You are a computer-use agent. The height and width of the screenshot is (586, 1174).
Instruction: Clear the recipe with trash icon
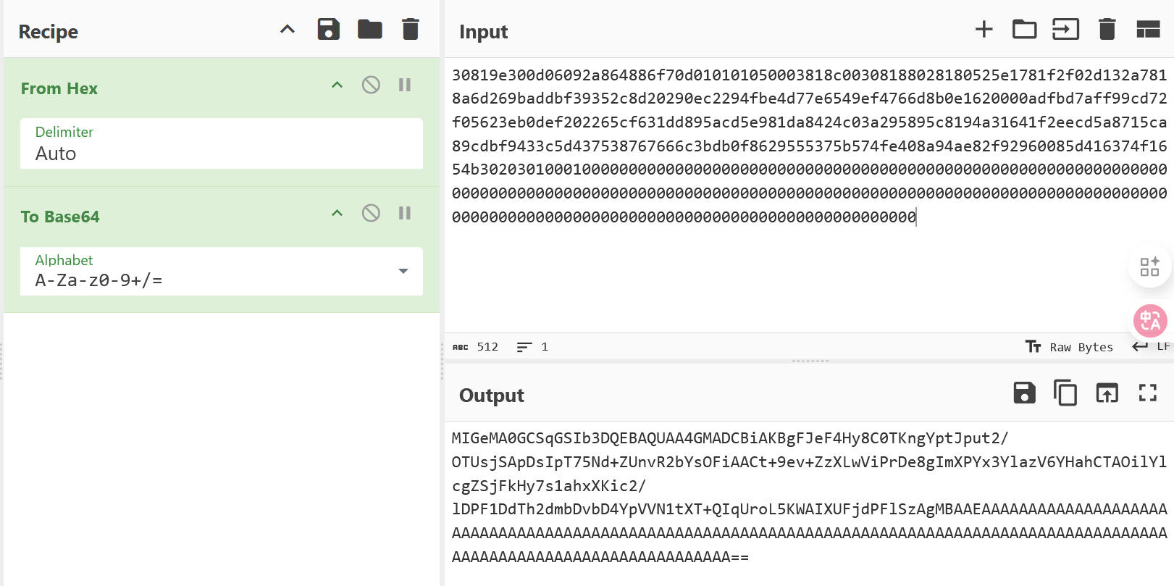[x=410, y=30]
